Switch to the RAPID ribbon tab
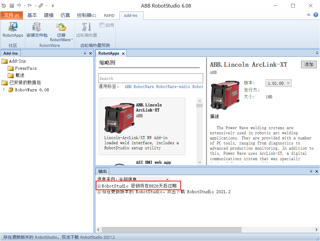The width and height of the screenshot is (320, 241). coord(109,16)
